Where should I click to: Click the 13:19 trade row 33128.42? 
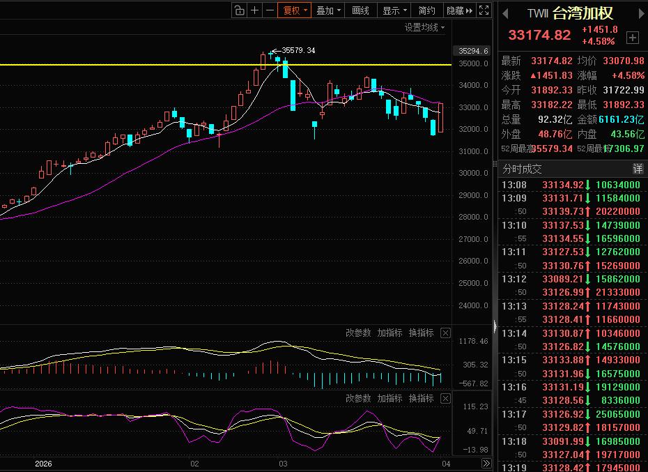pos(573,468)
